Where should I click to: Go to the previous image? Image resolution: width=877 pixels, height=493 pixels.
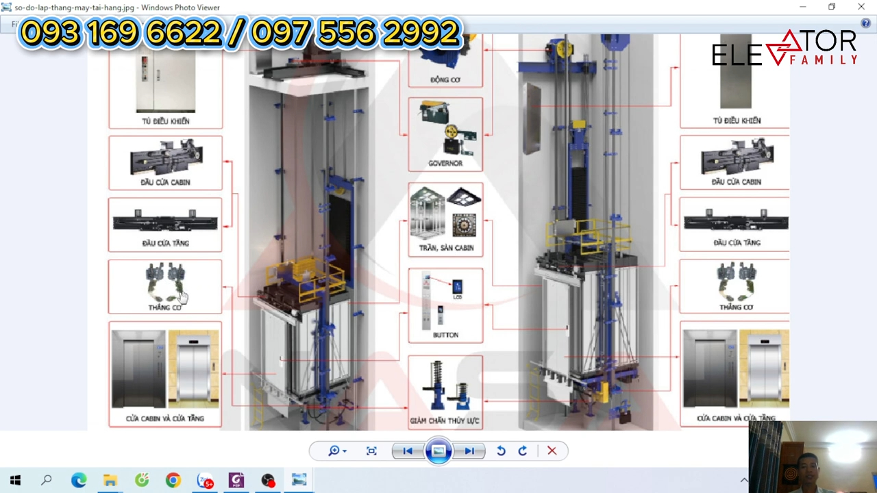(408, 451)
